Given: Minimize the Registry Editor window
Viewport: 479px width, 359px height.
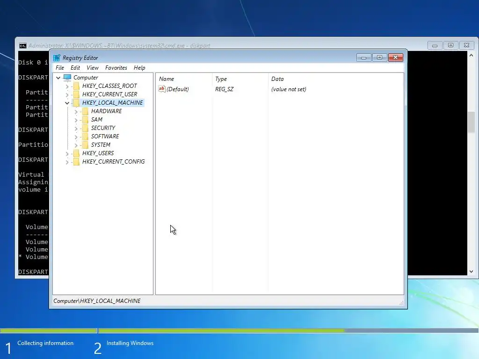Looking at the screenshot, I should (x=363, y=57).
